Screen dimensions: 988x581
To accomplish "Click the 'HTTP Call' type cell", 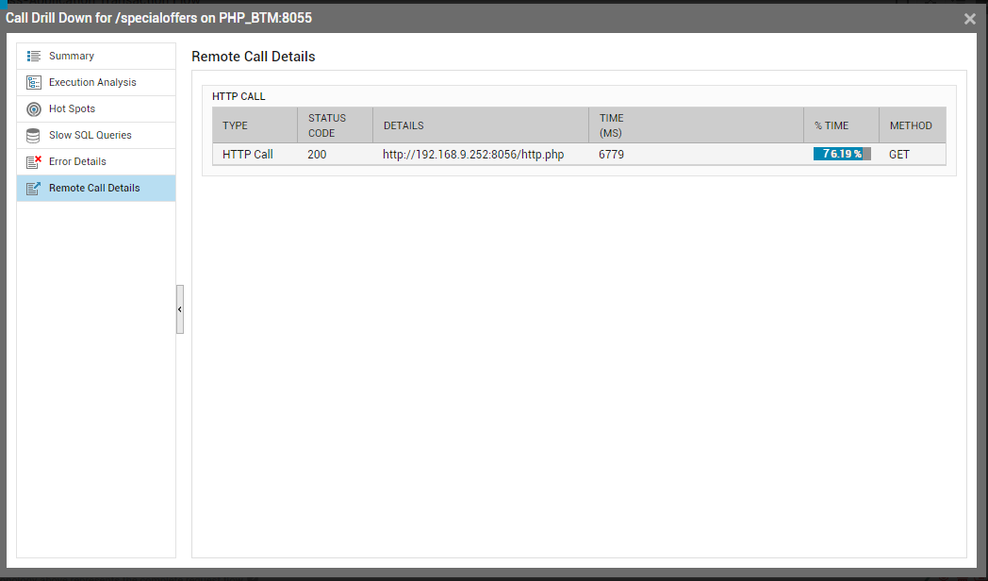I will coord(248,155).
